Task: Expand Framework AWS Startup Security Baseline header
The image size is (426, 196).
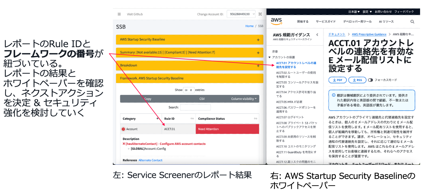Action: tap(189, 78)
